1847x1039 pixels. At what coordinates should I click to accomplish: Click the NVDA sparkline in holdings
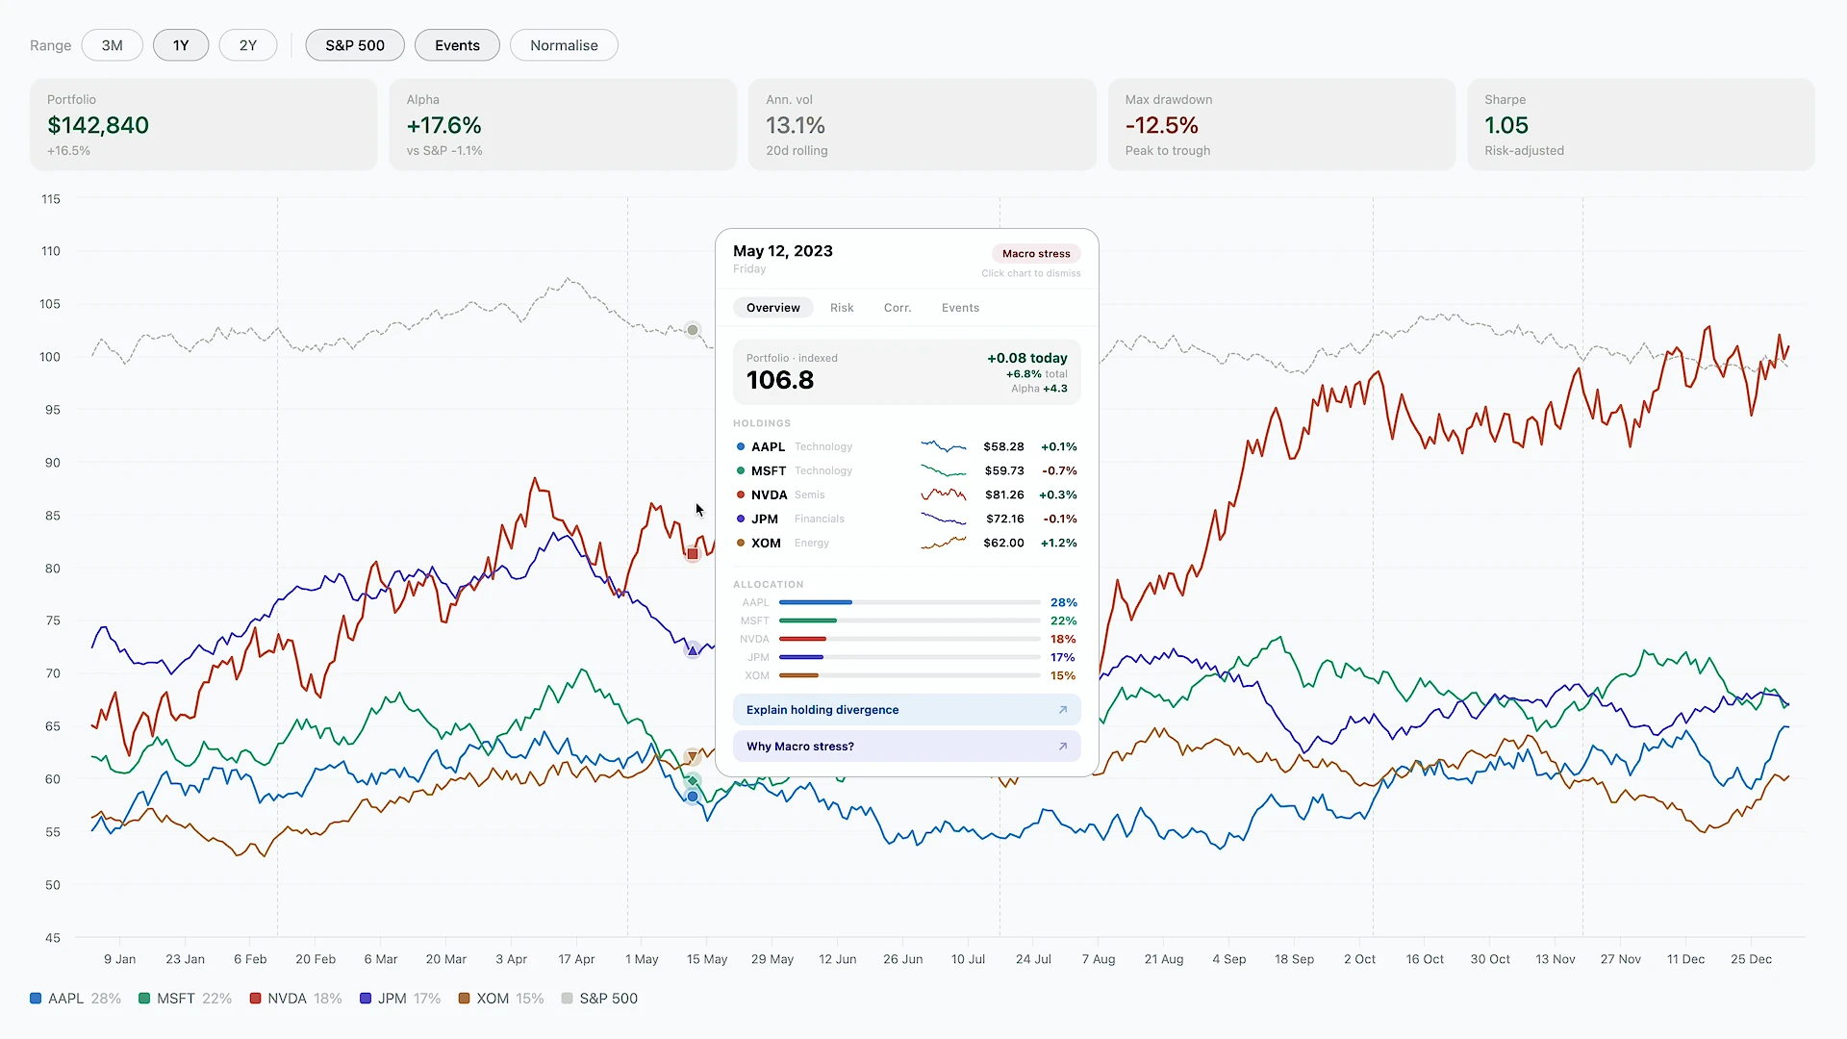(x=943, y=494)
